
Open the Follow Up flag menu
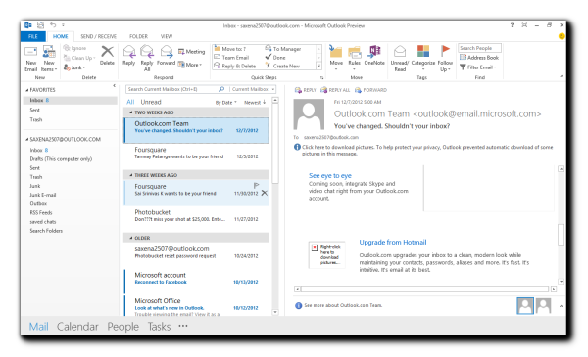[445, 59]
